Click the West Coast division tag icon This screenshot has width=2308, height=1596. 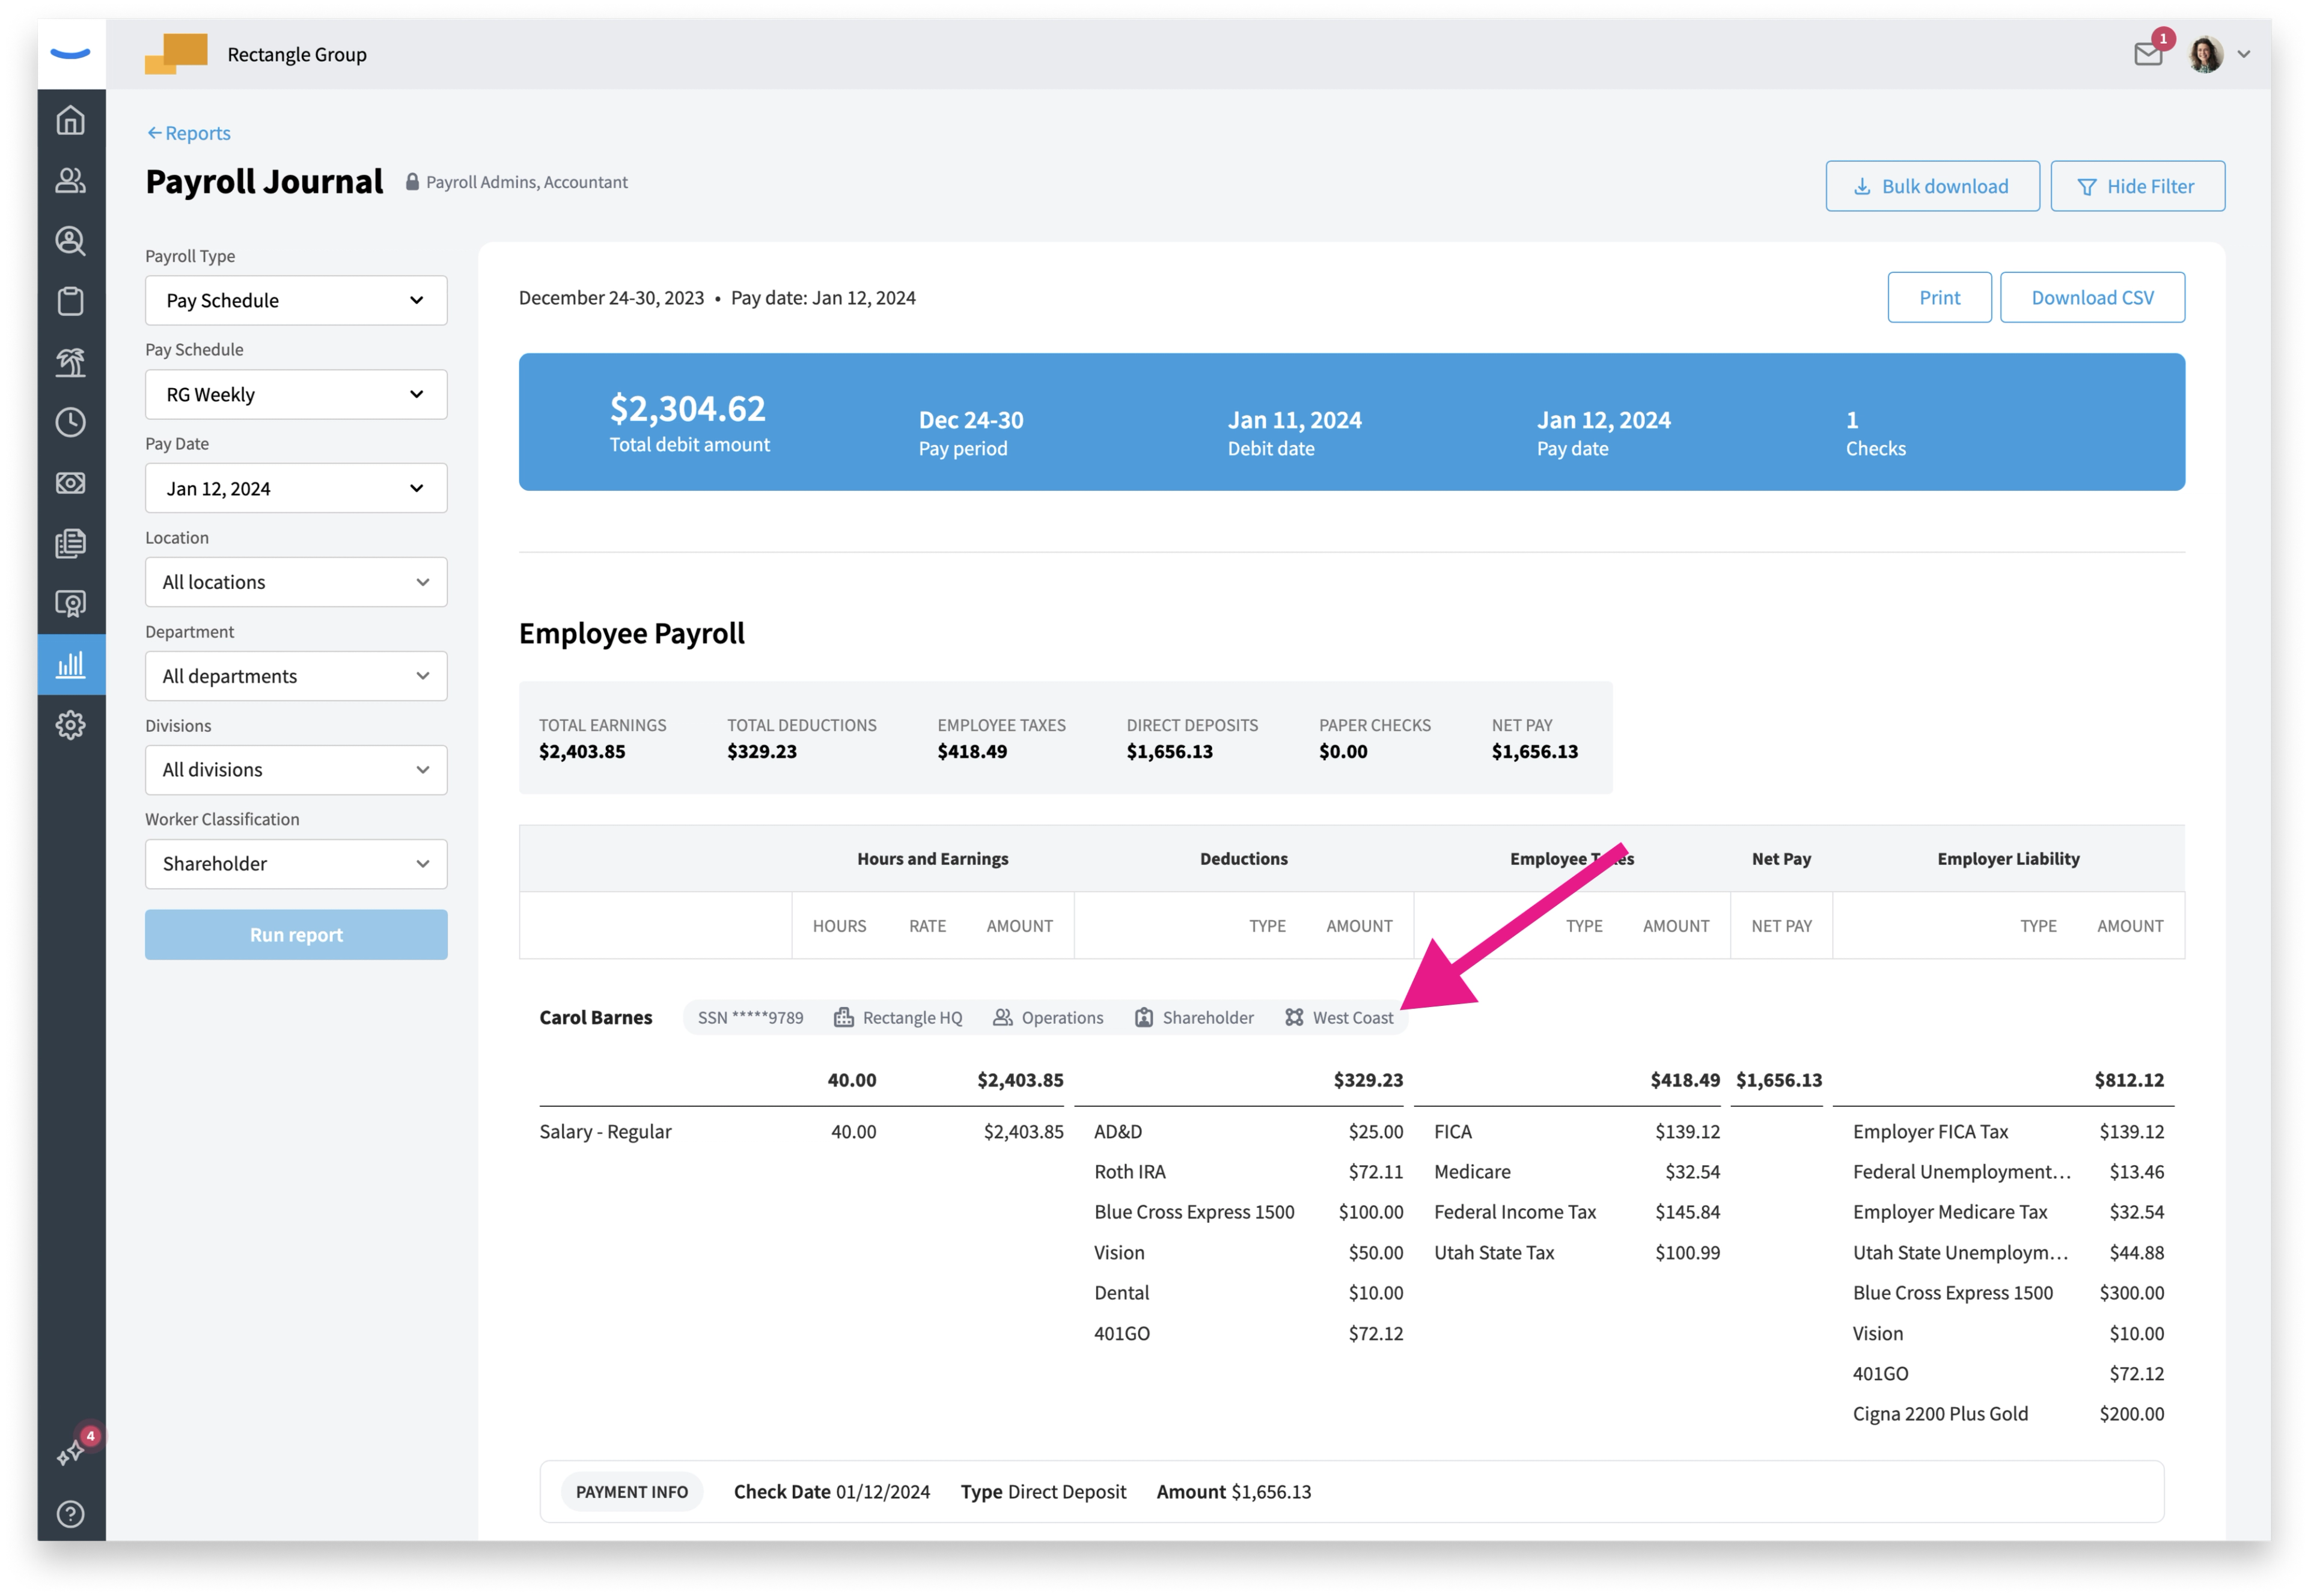1293,1017
